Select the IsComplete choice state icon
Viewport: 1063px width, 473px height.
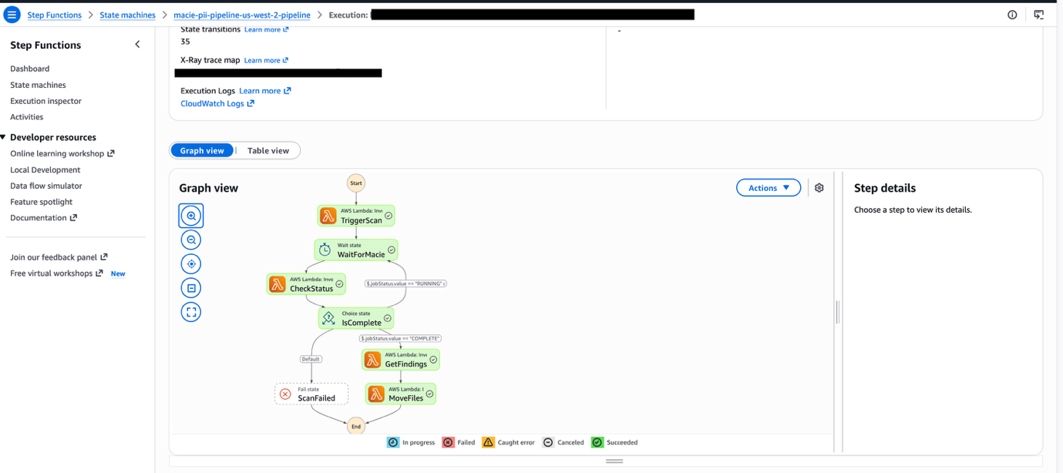pos(328,318)
